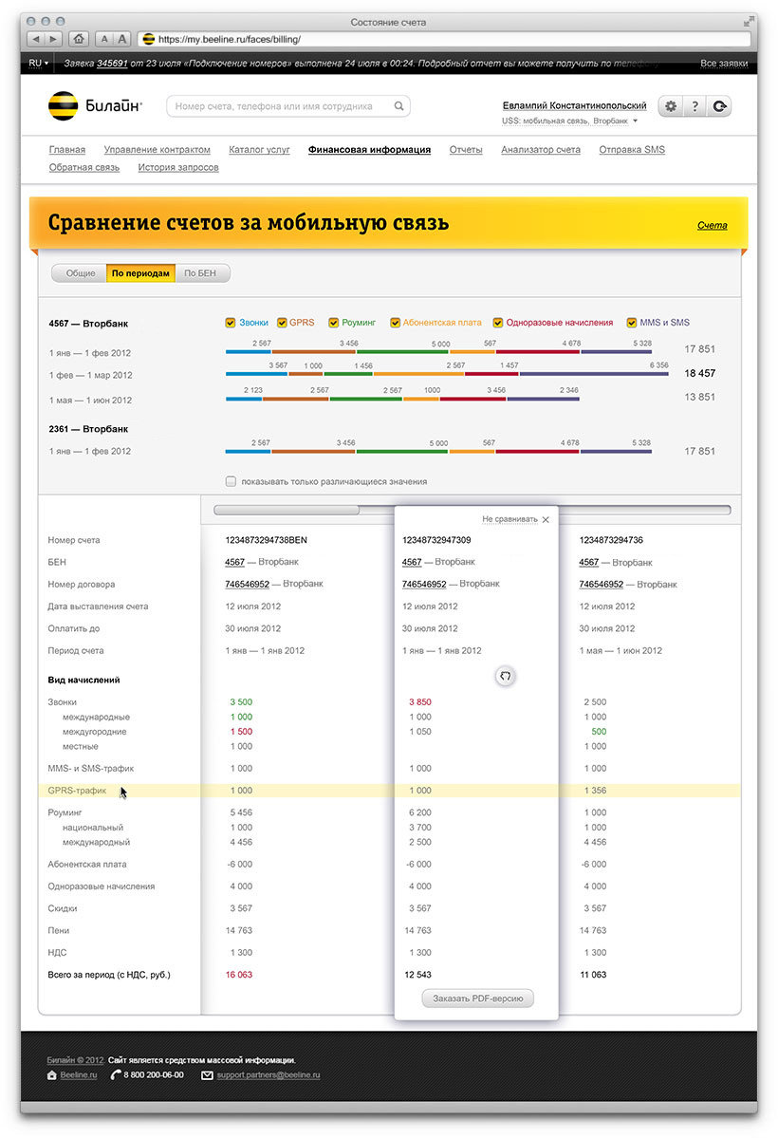Expand the USS: мобильная связь account dropdown
778x1138 pixels.
(x=635, y=121)
